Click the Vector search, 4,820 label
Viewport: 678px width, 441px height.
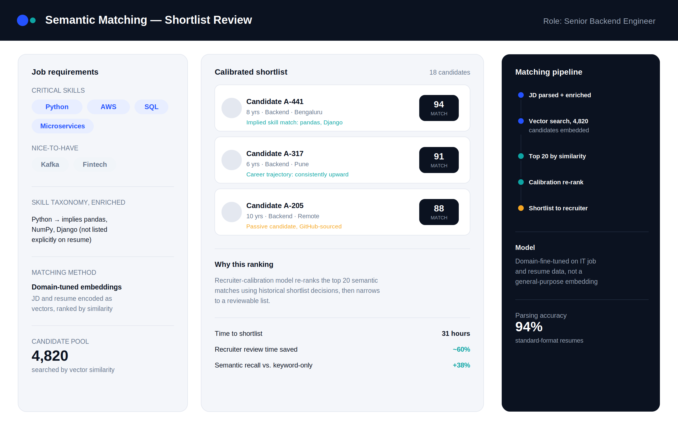[x=558, y=121]
